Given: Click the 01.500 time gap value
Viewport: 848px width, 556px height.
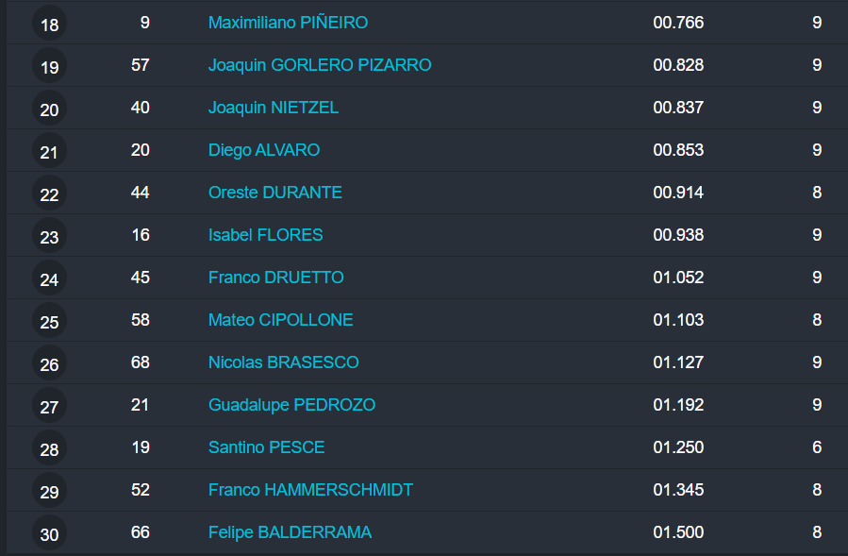Looking at the screenshot, I should tap(678, 532).
